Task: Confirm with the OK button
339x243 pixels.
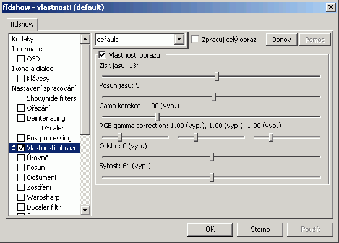Action: pos(210,229)
